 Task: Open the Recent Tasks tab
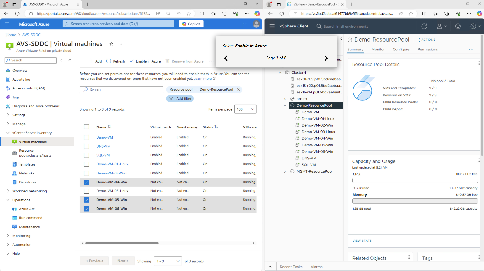[x=291, y=267]
